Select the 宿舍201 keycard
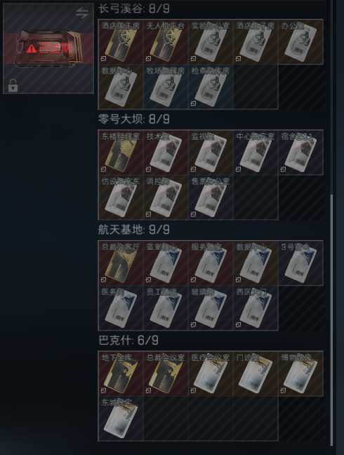This screenshot has width=344, height=455. pos(300,152)
